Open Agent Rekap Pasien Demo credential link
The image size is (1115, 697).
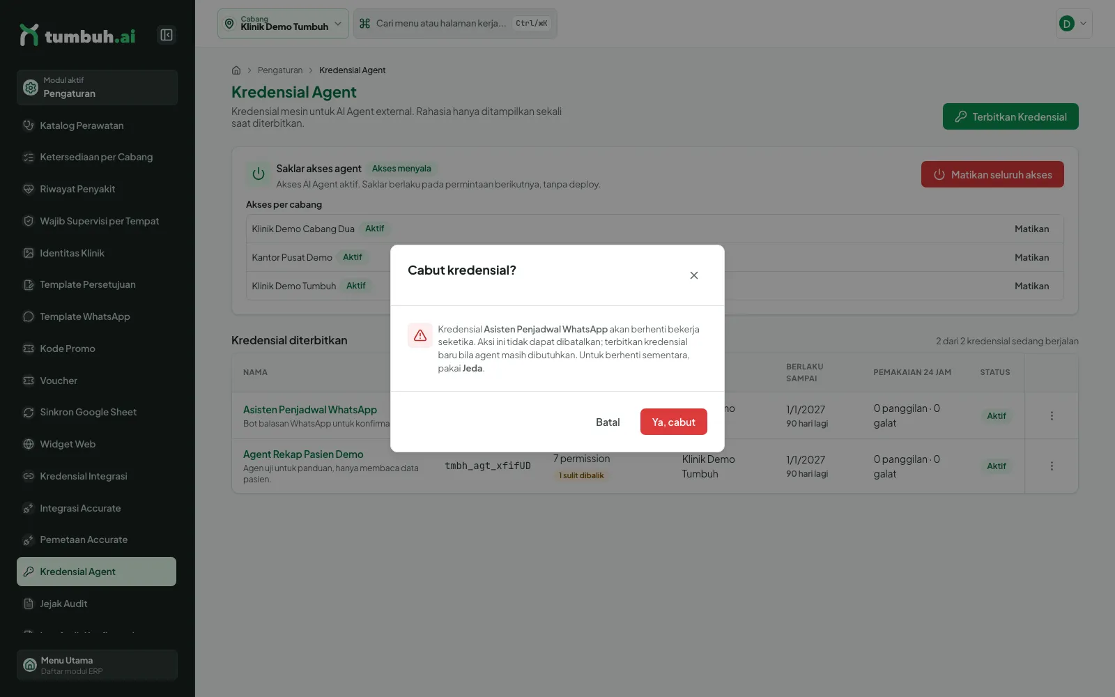point(303,454)
